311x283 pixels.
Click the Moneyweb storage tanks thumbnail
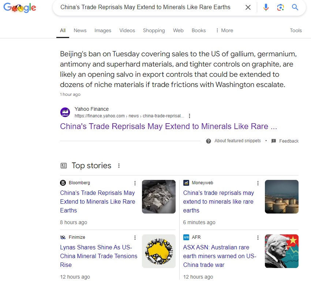(282, 197)
